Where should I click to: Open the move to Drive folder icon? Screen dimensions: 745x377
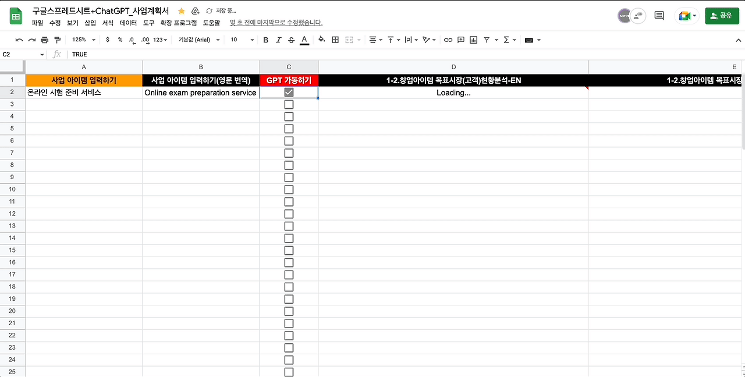[195, 11]
